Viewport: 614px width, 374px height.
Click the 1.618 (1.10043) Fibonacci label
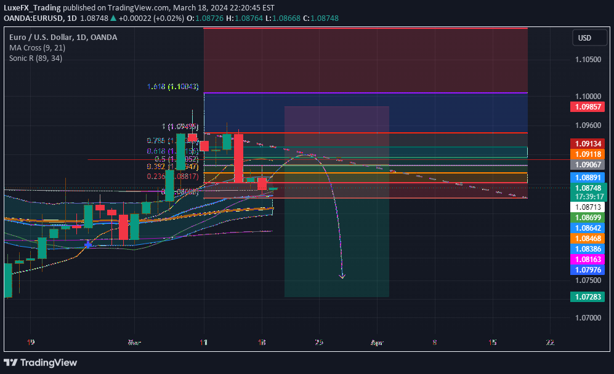172,87
